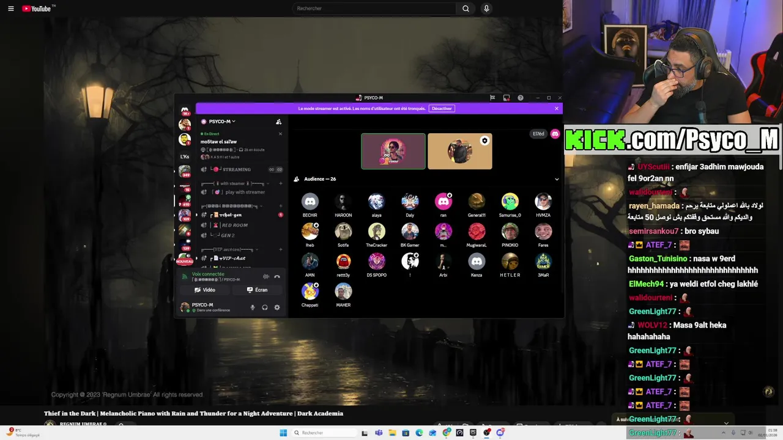The image size is (783, 440).
Task: Open audience member Daly profile
Action: tap(410, 205)
